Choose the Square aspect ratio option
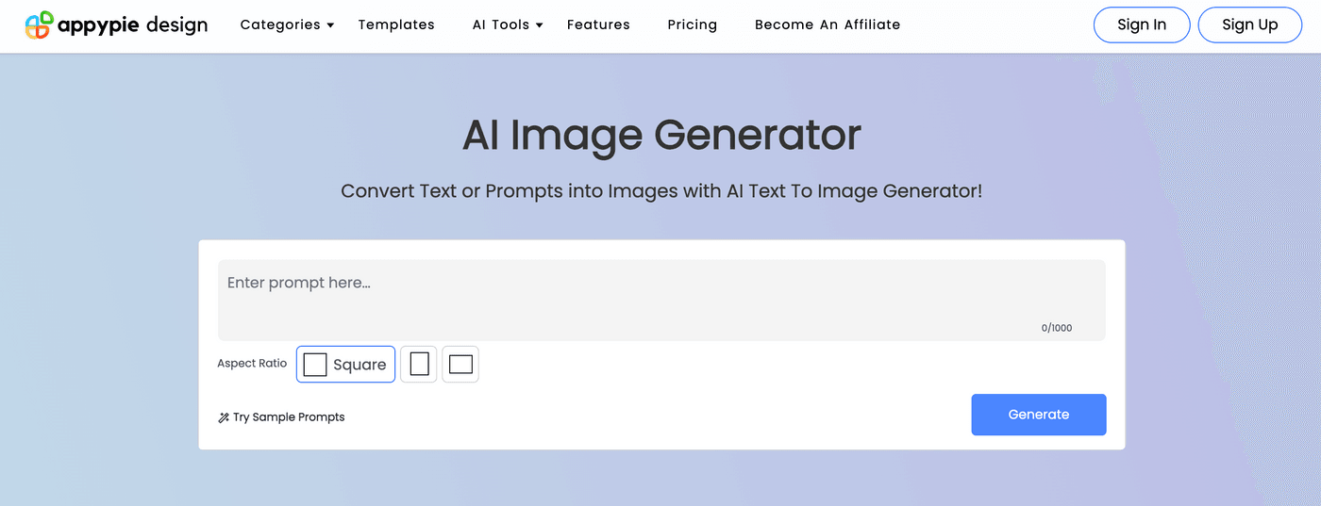 click(345, 365)
